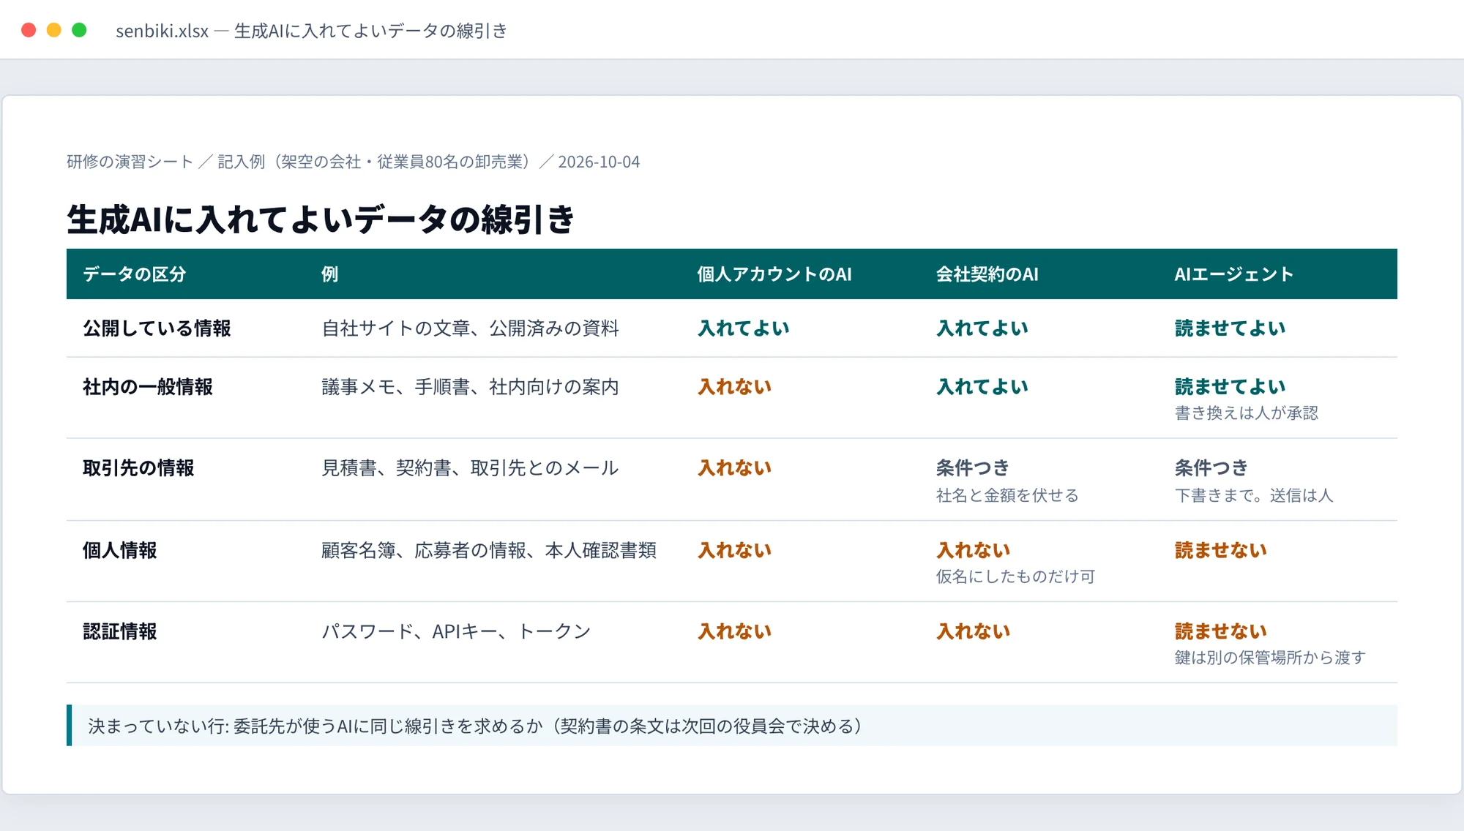Click the note 仮名にしたものだけ可

1015,576
